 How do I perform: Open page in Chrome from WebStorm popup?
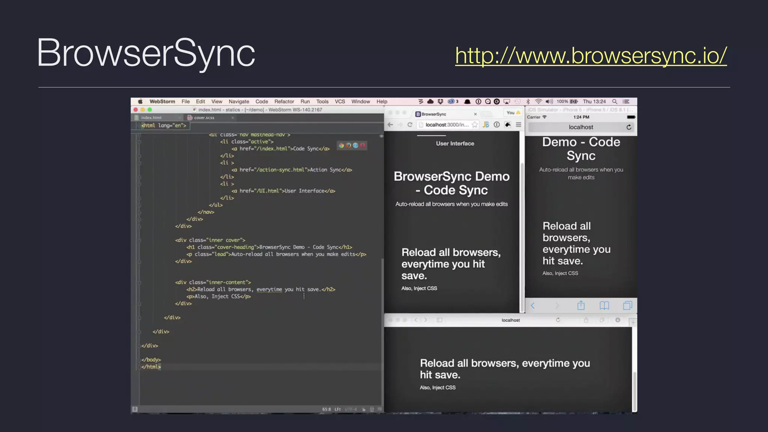tap(341, 145)
